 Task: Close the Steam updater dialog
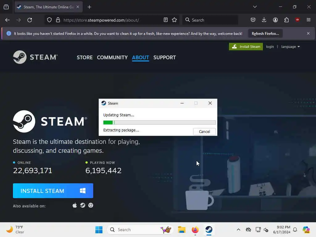pyautogui.click(x=210, y=103)
